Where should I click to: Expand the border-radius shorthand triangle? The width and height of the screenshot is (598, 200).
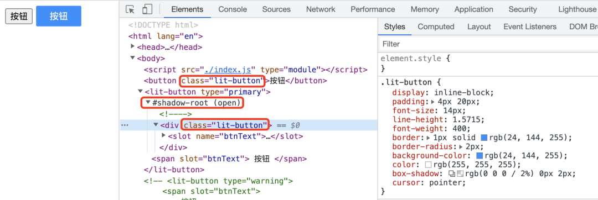[461, 147]
